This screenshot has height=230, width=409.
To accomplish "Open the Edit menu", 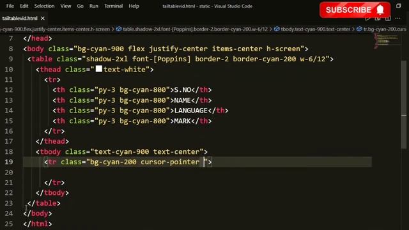I will click(24, 6).
